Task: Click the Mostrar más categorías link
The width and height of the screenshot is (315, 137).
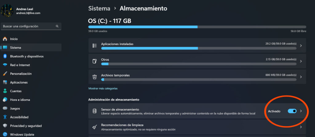Action: pos(103,88)
